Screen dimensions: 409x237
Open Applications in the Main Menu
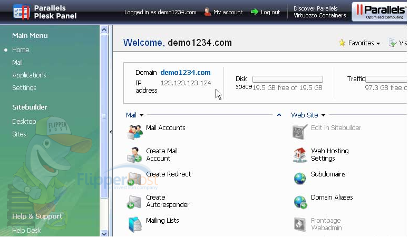(x=29, y=75)
